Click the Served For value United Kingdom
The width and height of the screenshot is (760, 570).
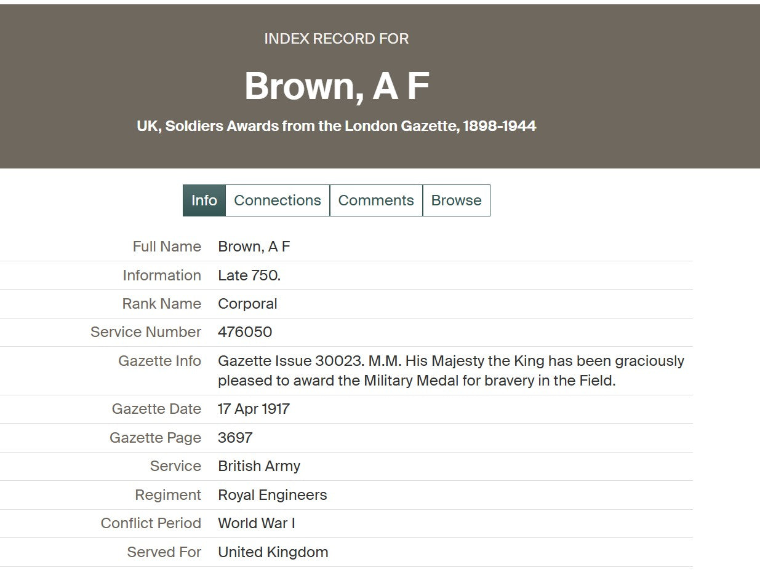coord(273,552)
